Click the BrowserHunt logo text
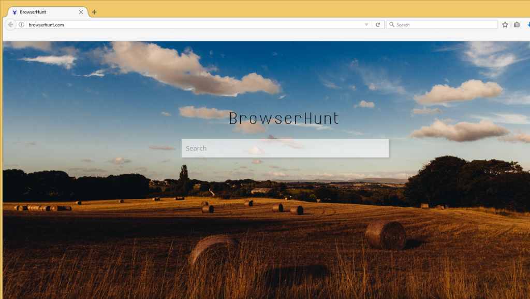Screen dimensions: 530x299 pos(284,118)
